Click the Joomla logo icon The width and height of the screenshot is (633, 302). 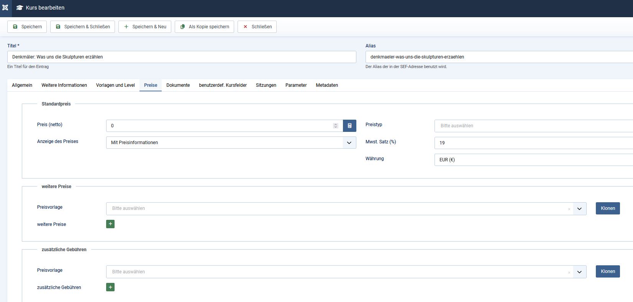tap(5, 8)
